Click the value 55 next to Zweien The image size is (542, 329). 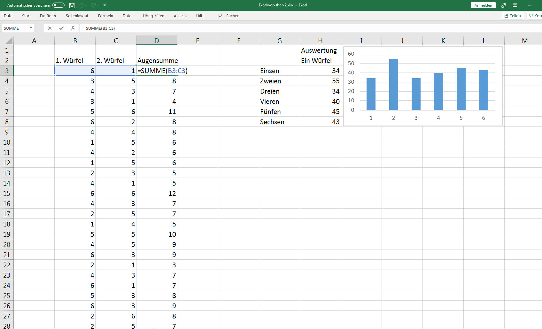pyautogui.click(x=321, y=81)
